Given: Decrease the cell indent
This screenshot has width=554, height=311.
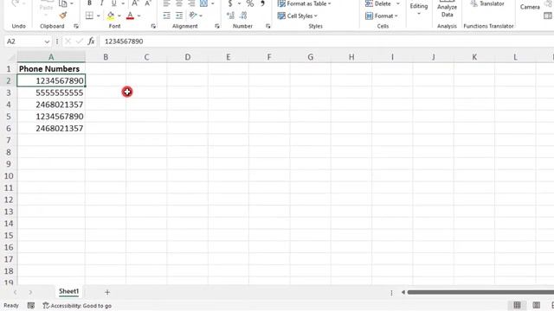Looking at the screenshot, I should pos(166,16).
